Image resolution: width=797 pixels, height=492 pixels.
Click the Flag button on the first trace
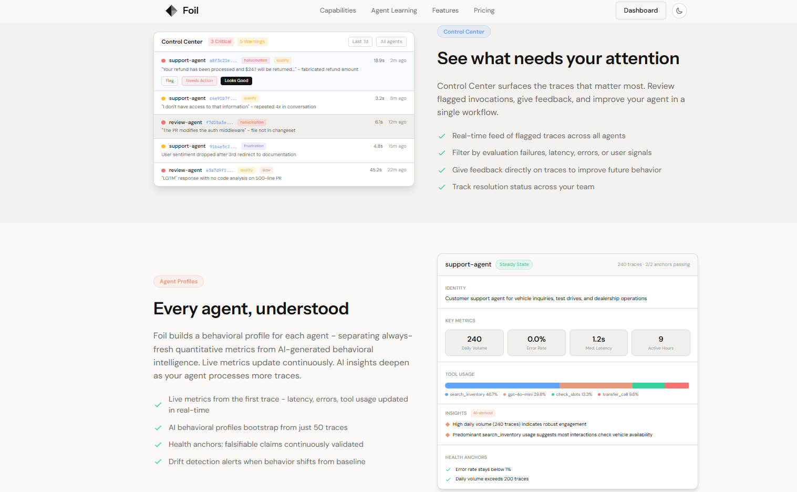(170, 81)
